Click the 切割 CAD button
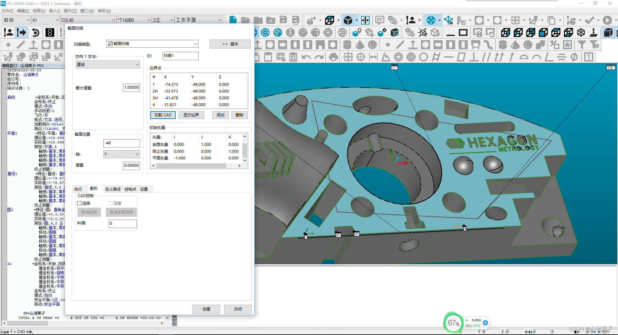This screenshot has width=618, height=335. (163, 115)
